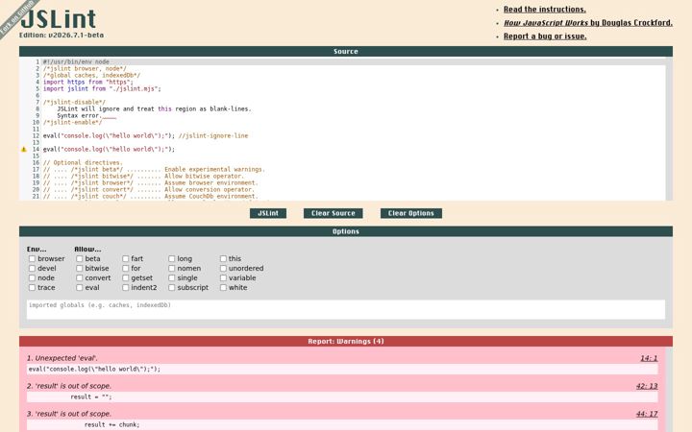Toggle the subscript checkbox
Viewport: 692px width, 432px height.
click(171, 287)
